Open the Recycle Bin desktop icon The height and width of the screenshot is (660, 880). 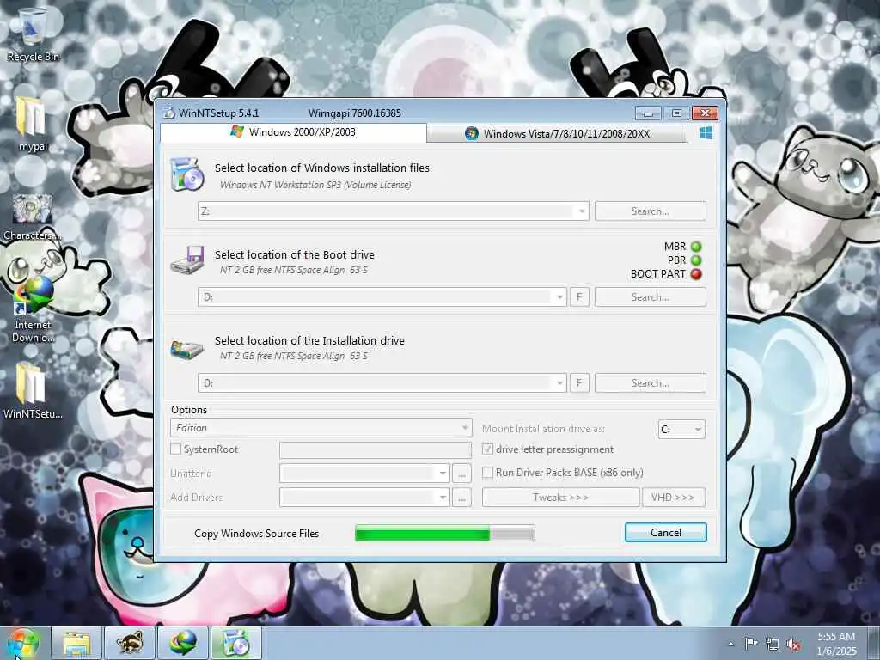click(x=33, y=34)
